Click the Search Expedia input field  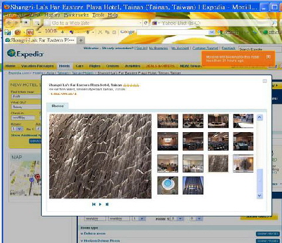click(x=259, y=49)
